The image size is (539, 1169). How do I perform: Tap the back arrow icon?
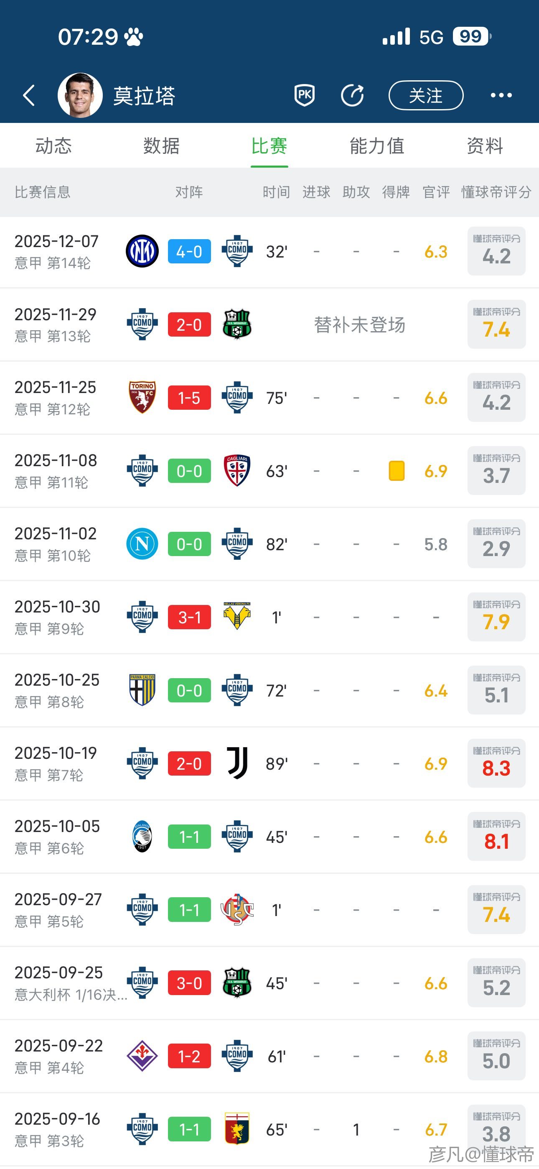[29, 95]
